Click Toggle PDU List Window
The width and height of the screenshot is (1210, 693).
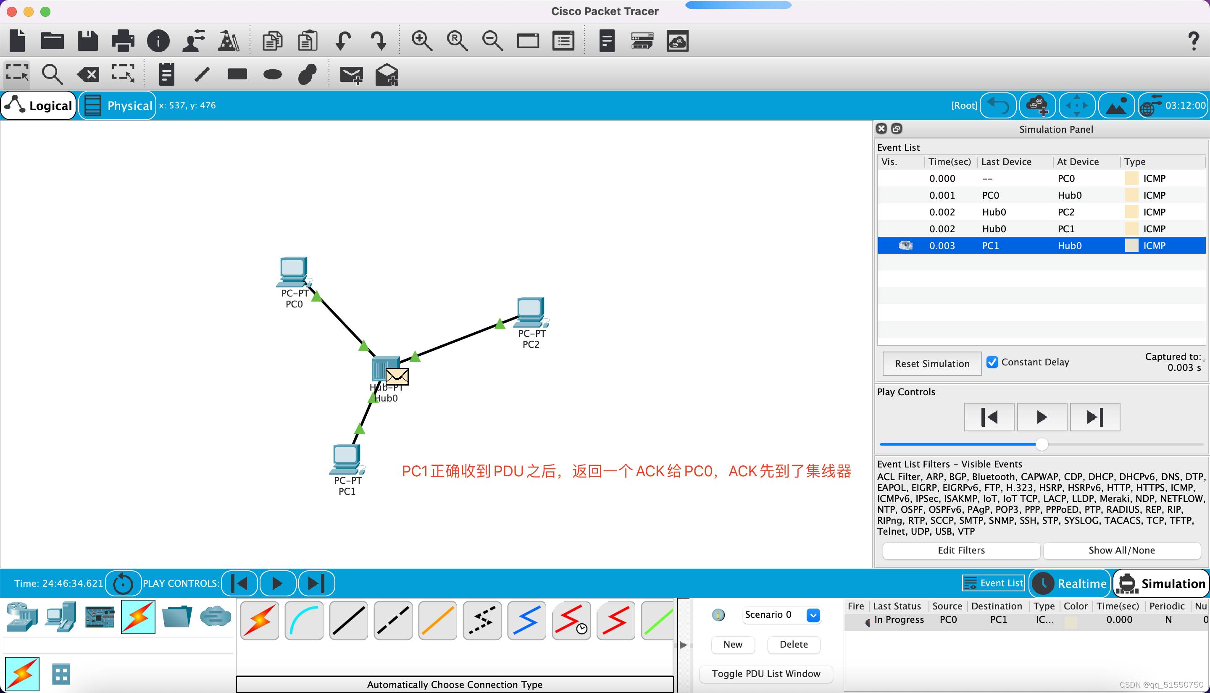click(x=766, y=674)
